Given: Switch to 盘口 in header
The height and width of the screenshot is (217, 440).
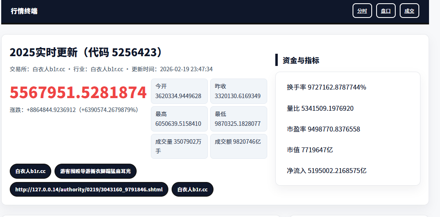Looking at the screenshot, I should (386, 11).
